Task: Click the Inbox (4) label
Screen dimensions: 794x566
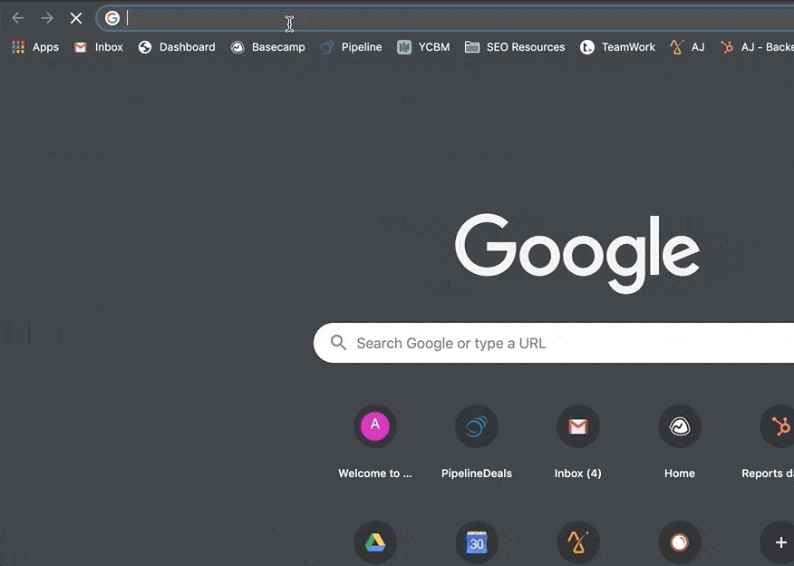Action: tap(577, 473)
